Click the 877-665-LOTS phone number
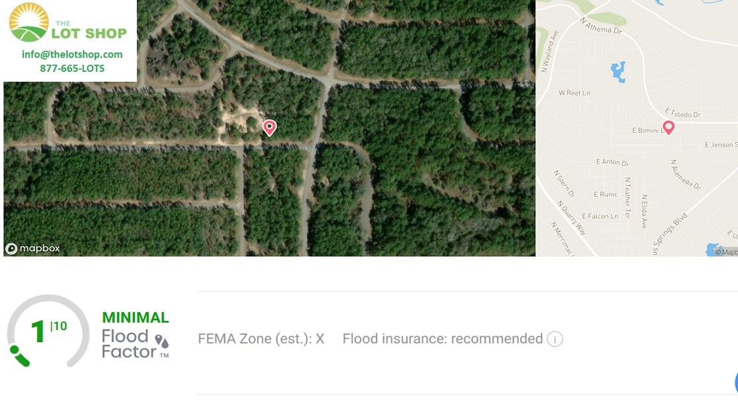The width and height of the screenshot is (738, 402). (72, 68)
